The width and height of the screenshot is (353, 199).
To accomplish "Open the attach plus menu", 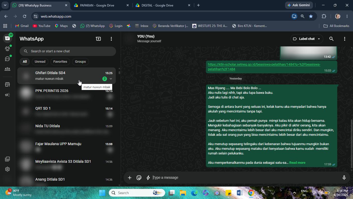I will (x=130, y=177).
